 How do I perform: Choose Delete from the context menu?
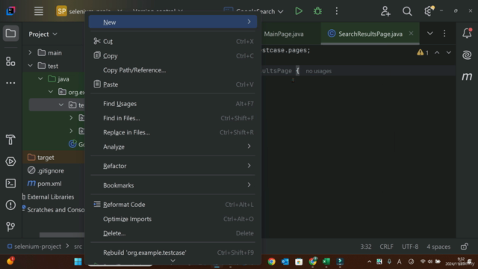(x=173, y=233)
